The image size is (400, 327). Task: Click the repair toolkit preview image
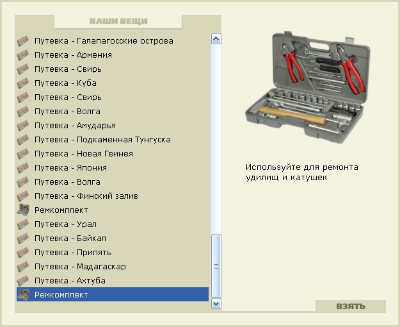click(x=307, y=87)
